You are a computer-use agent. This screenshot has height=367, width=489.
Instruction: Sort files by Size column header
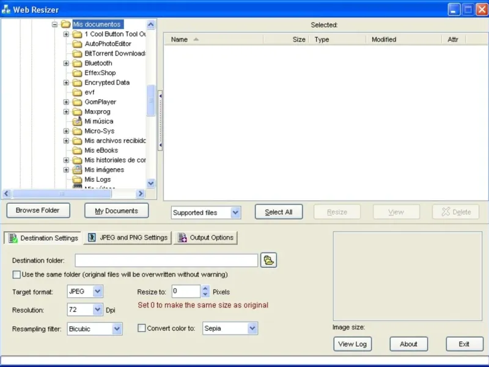point(286,39)
